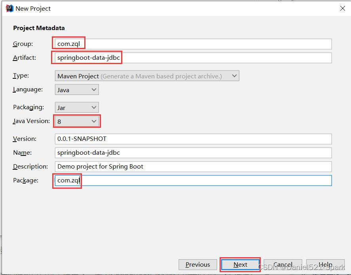351x275 pixels.
Task: Click the Packaging: label
Action: tap(28, 107)
